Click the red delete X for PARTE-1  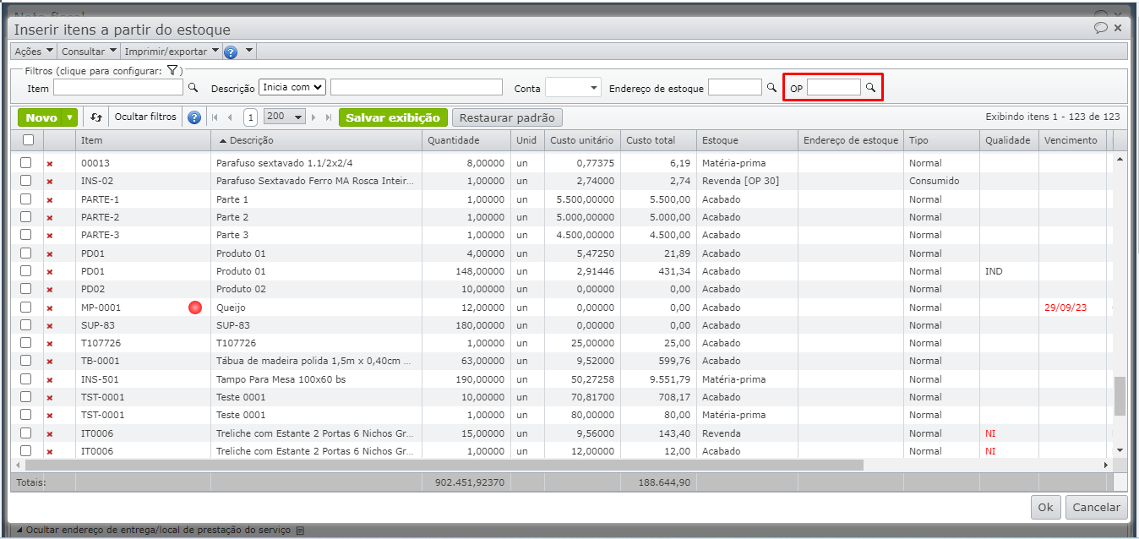pyautogui.click(x=49, y=199)
